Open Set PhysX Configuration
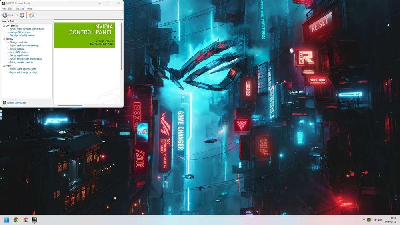This screenshot has width=400, height=225. click(x=22, y=36)
